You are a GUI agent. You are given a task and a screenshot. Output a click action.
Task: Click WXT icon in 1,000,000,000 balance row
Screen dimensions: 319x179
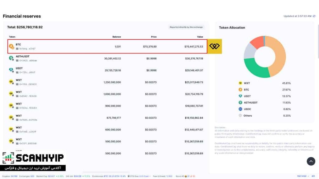[x=11, y=94]
